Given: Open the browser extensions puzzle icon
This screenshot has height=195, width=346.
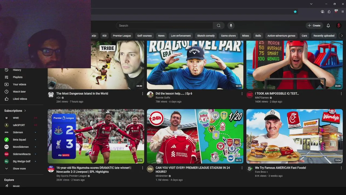Looking at the screenshot, I should [x=329, y=12].
